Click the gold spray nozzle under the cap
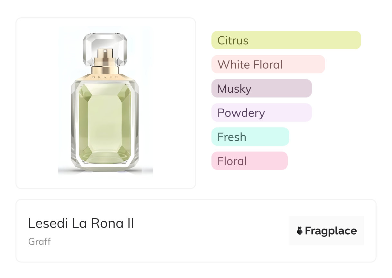Screen dimensions: 392x278 tap(105, 57)
